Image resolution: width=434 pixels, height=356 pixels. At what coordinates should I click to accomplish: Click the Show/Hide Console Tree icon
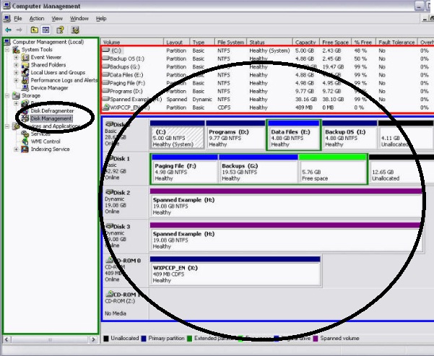pos(45,30)
